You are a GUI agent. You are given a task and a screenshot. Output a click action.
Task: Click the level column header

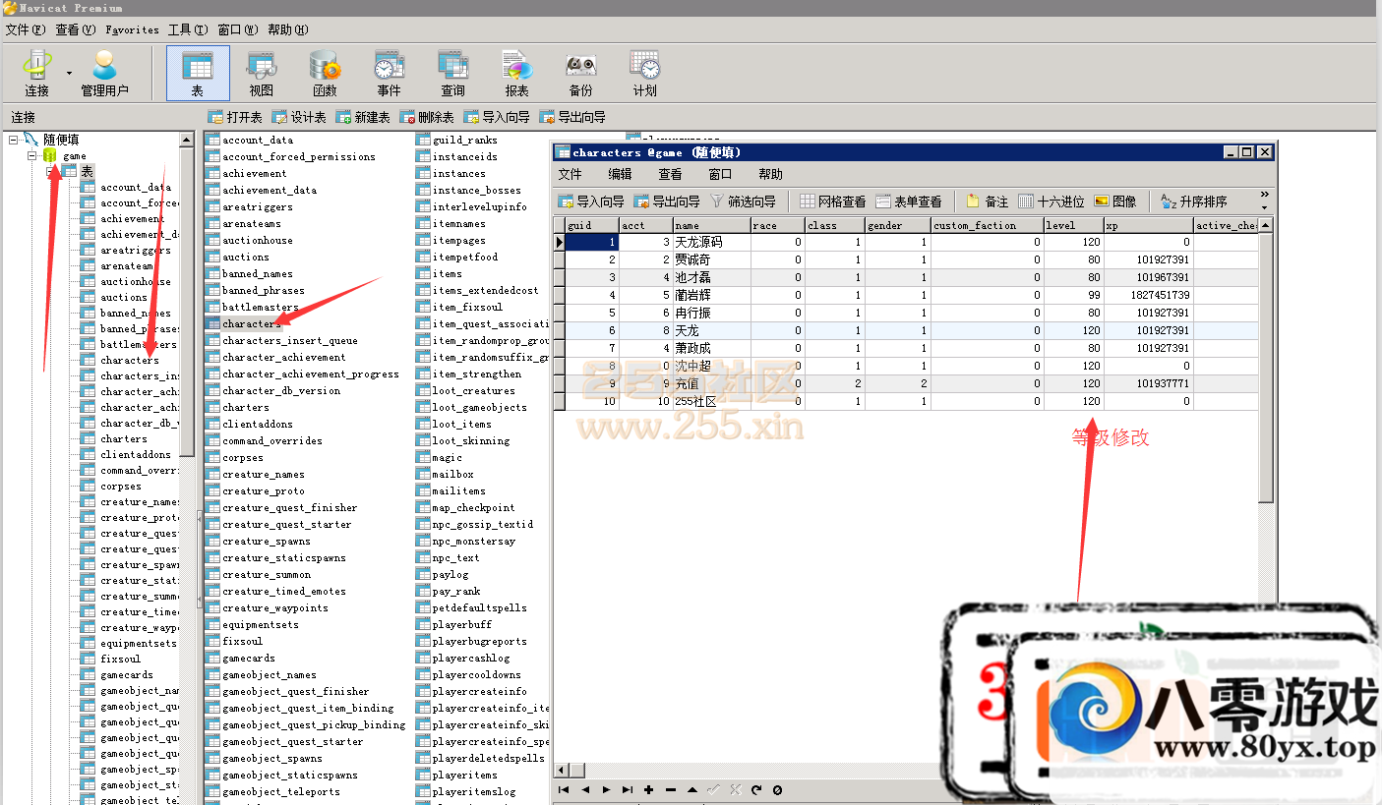1072,225
